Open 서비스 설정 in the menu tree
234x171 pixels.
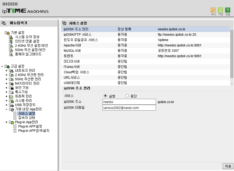click(x=27, y=114)
